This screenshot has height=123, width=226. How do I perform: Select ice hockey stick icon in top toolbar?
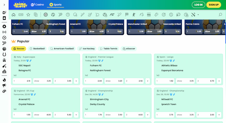click(90, 15)
